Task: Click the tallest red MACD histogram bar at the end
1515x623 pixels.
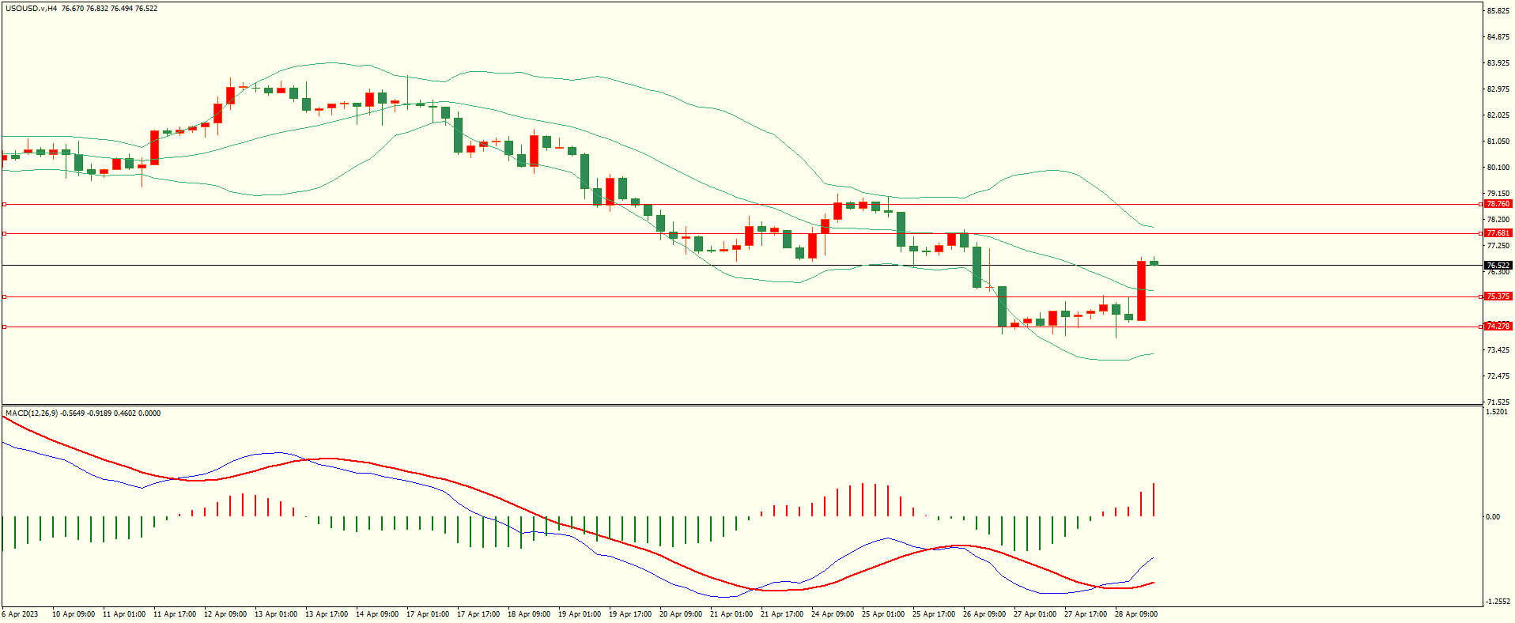Action: (1154, 500)
